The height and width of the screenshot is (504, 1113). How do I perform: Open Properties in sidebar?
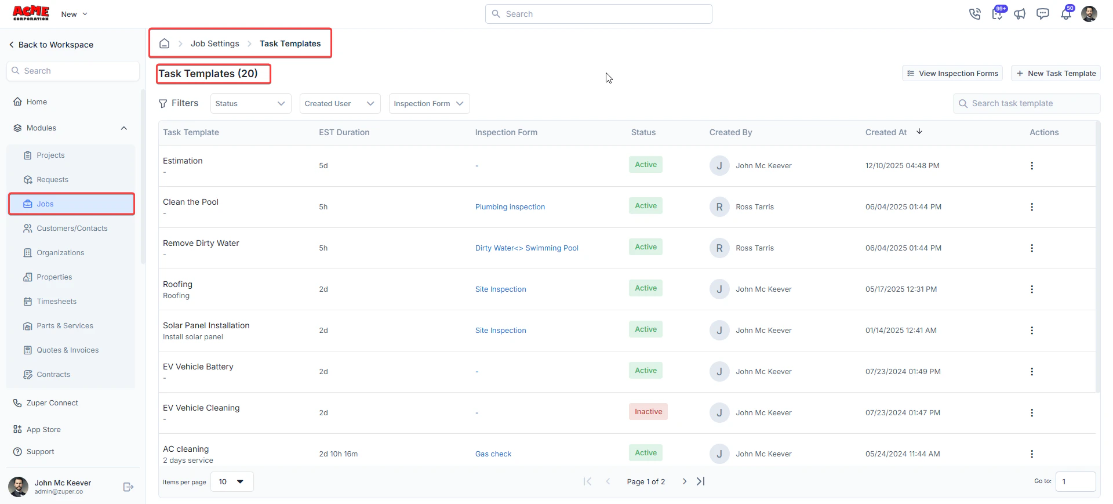71,277
